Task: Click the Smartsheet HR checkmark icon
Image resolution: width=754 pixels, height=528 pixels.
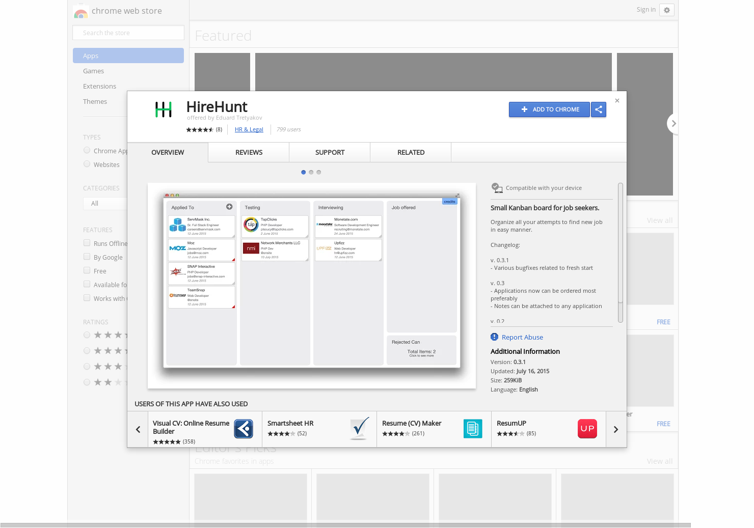Action: point(360,429)
